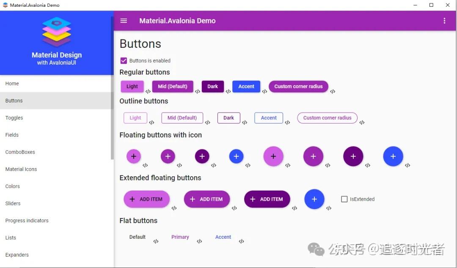
Task: Click the Accent regular button
Action: click(246, 86)
